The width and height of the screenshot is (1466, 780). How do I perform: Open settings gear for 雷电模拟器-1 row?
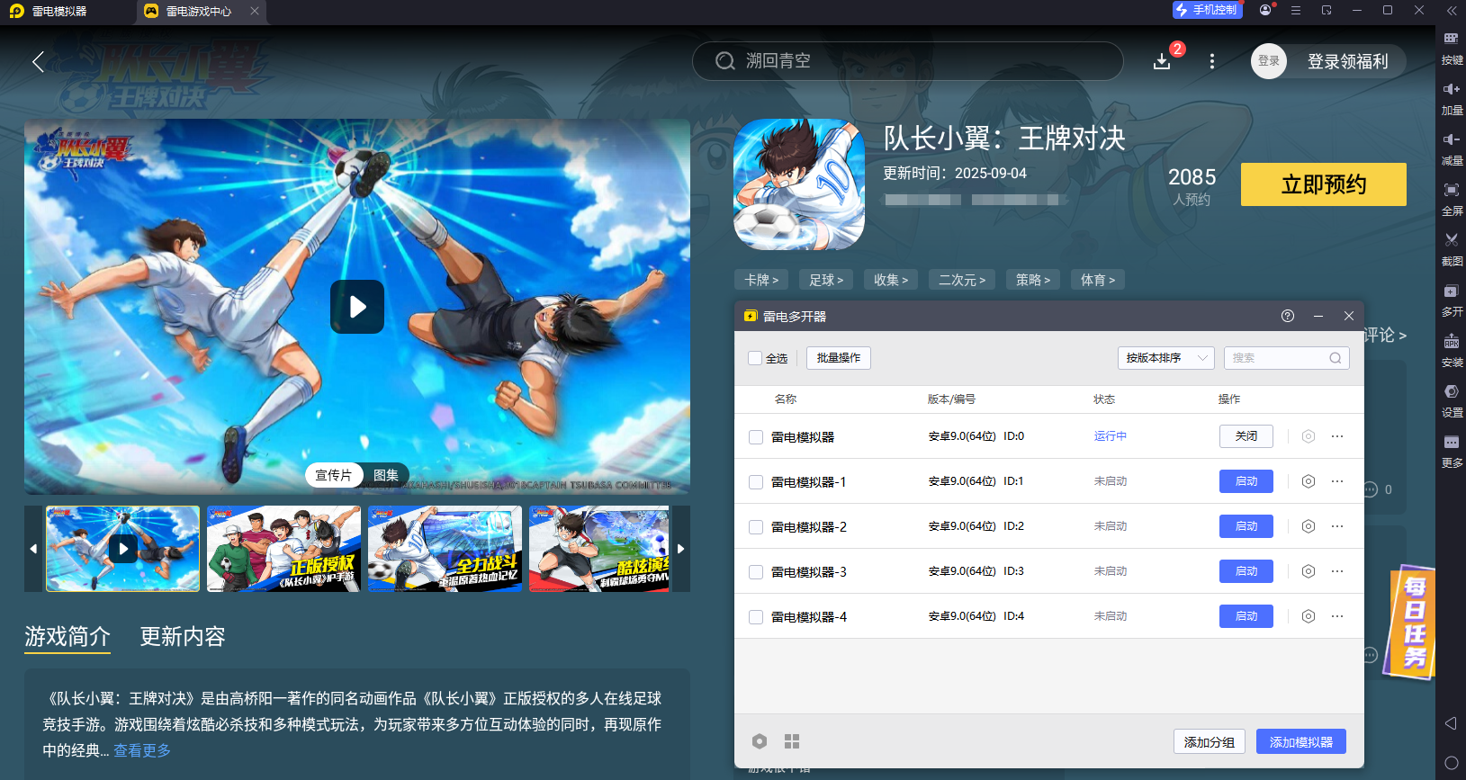[1309, 481]
